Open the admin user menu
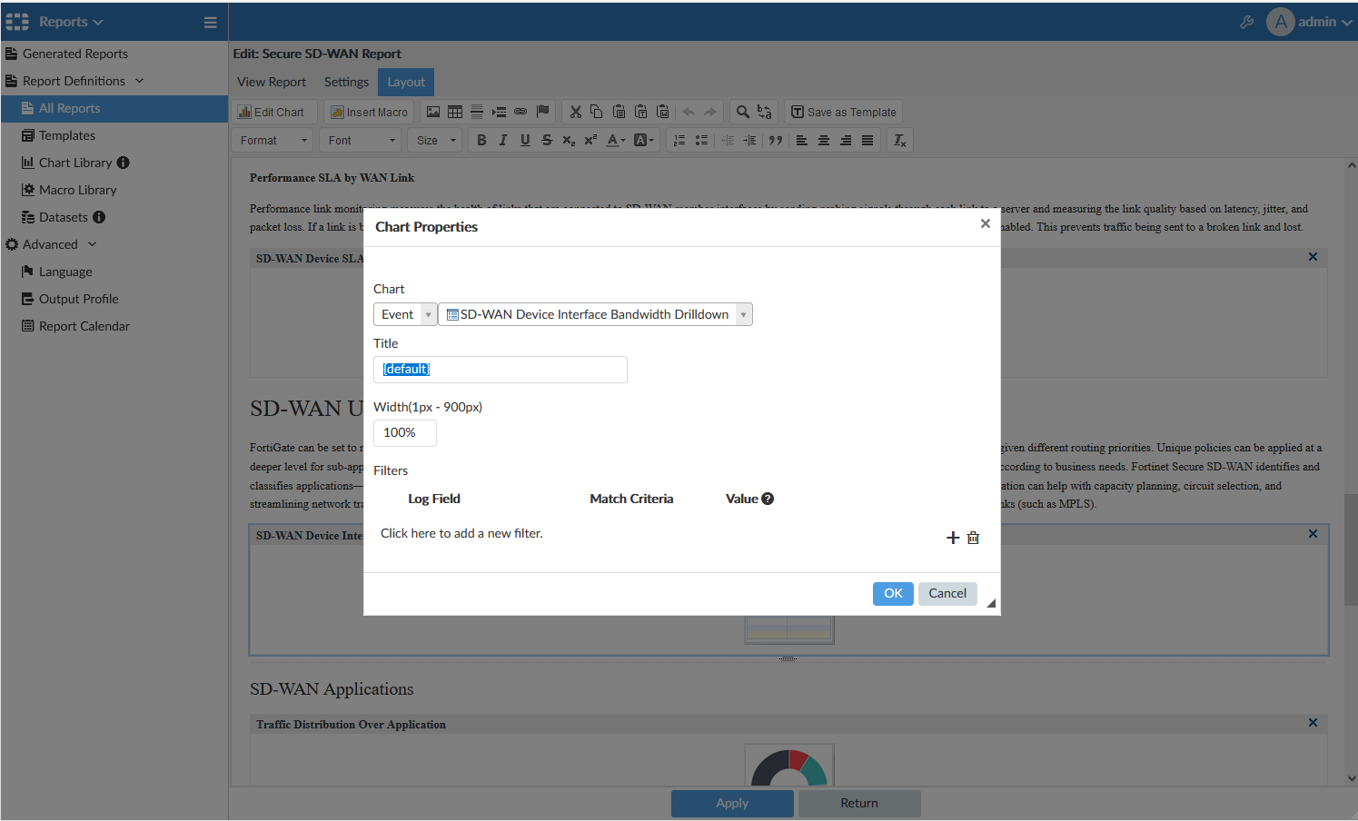The image size is (1358, 821). [1309, 22]
